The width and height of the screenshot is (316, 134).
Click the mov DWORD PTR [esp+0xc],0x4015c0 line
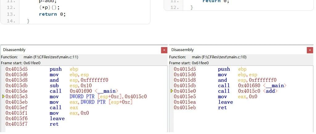pos(98,97)
